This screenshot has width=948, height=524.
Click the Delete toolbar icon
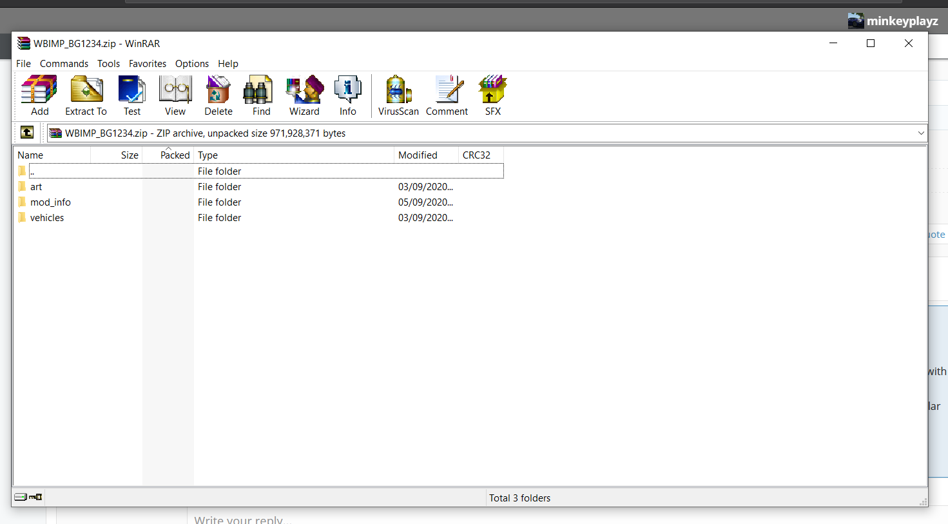pyautogui.click(x=218, y=95)
